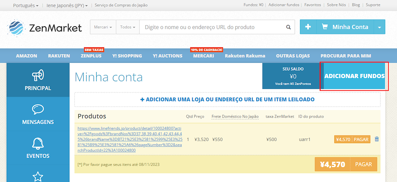397x182 pixels.
Task: Open the Procurar Para Mim menu item
Action: click(346, 56)
